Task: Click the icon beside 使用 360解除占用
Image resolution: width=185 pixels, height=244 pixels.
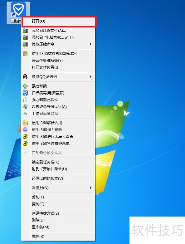Action: coord(25,123)
